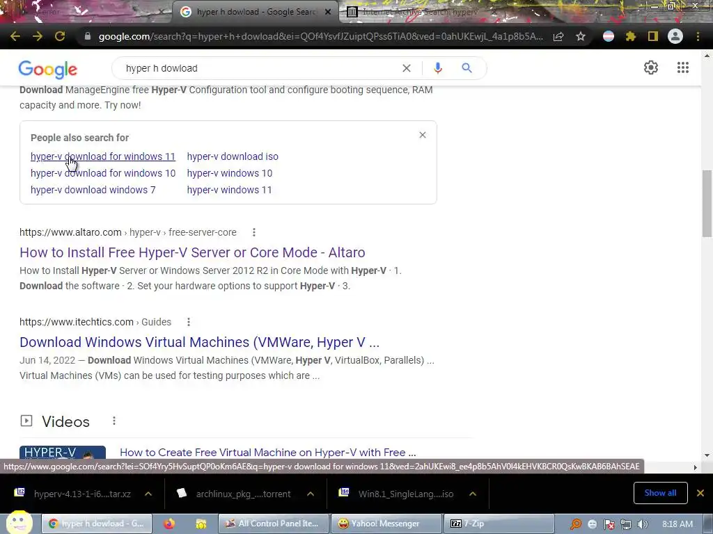
Task: Open hyper-v download windows 7 suggestion
Action: click(93, 191)
